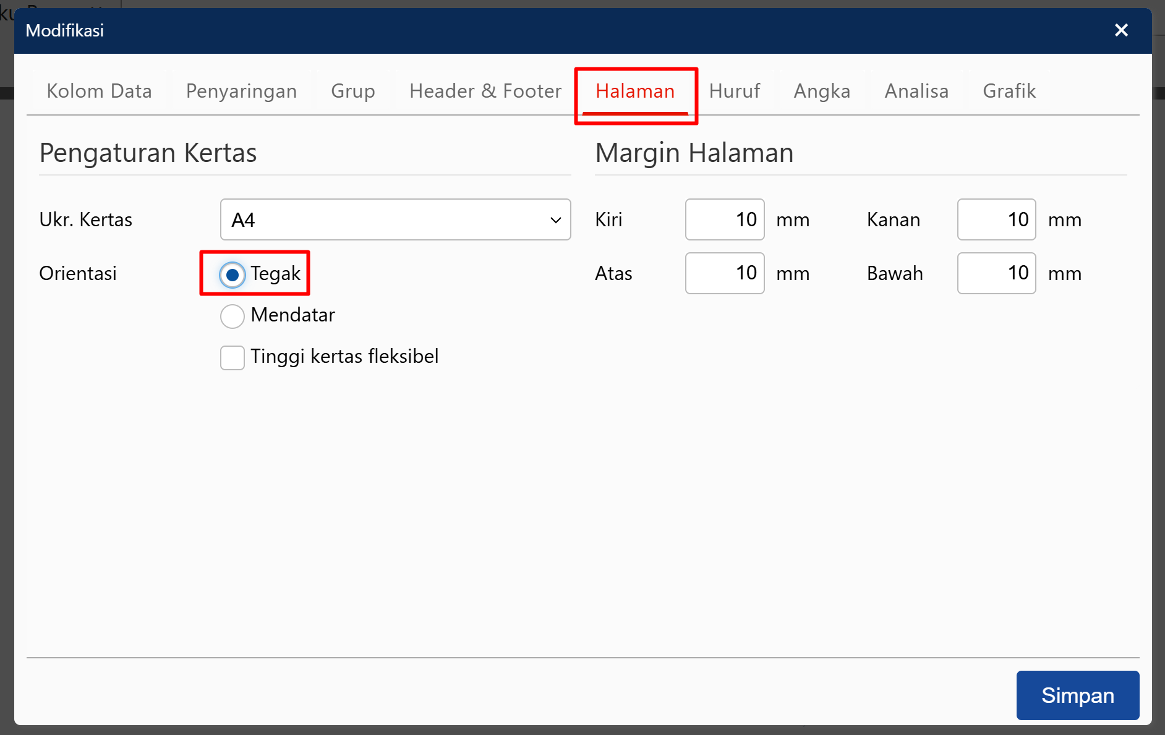Select the Penyaringan tab
Screen dimensions: 1165x735
241,91
